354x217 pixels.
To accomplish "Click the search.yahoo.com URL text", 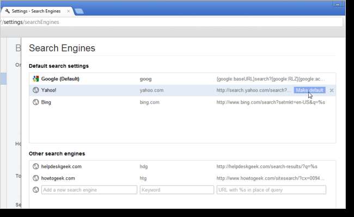I will (x=253, y=90).
